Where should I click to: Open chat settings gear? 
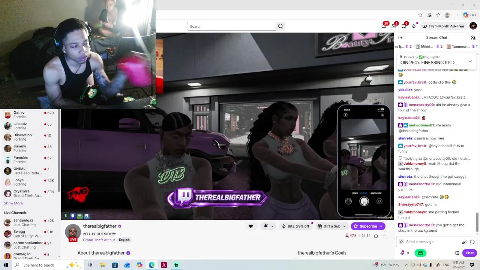pos(457,253)
